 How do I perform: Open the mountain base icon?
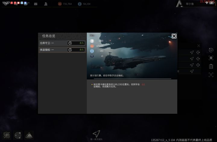coord(29,135)
